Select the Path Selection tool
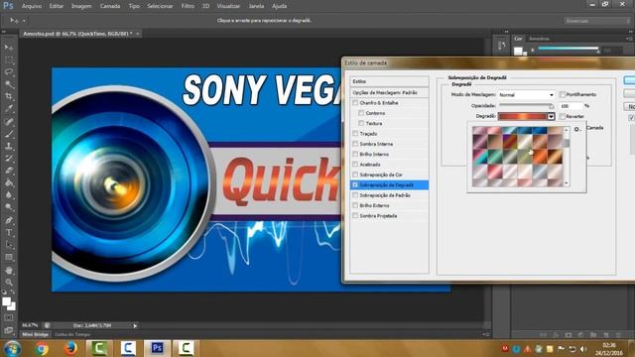635x357 pixels. [x=9, y=245]
